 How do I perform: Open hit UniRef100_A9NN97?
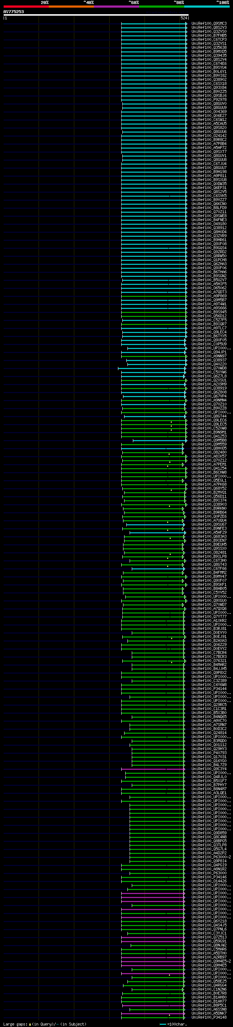point(209,356)
